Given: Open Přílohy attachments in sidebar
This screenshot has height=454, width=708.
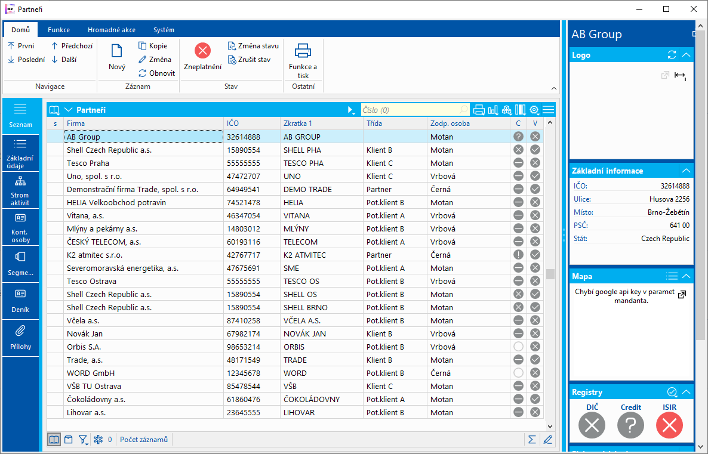Looking at the screenshot, I should tap(20, 338).
